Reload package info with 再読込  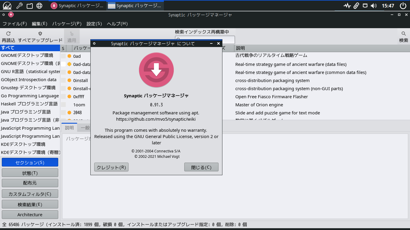pyautogui.click(x=8, y=37)
